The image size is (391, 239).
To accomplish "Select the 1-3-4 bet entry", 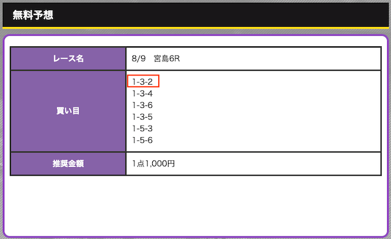I will 142,94.
